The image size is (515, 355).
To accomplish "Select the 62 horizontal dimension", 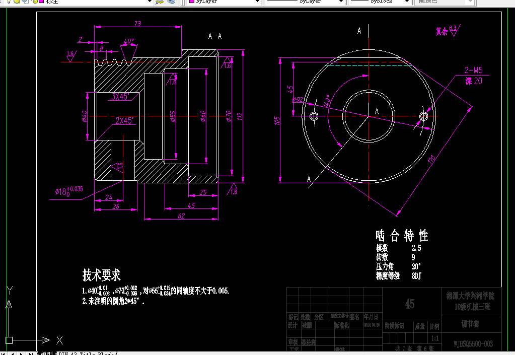I will coord(181,216).
